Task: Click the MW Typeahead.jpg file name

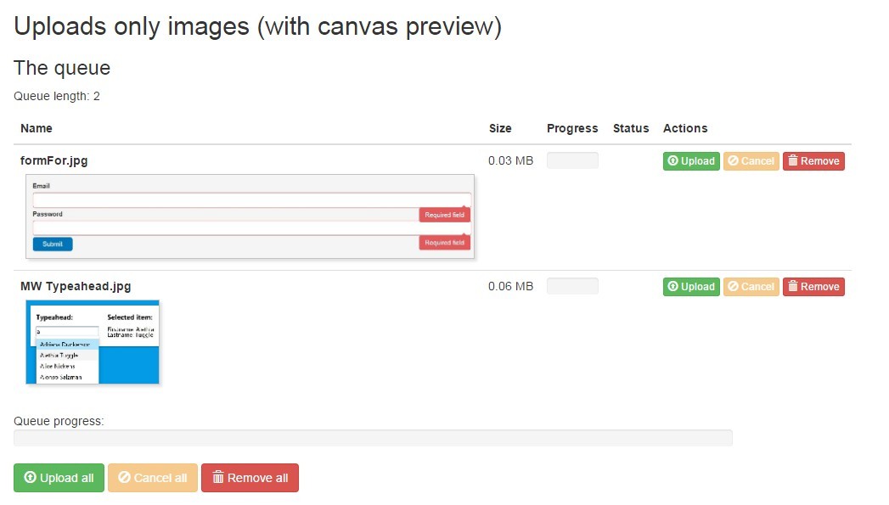Action: pyautogui.click(x=76, y=286)
